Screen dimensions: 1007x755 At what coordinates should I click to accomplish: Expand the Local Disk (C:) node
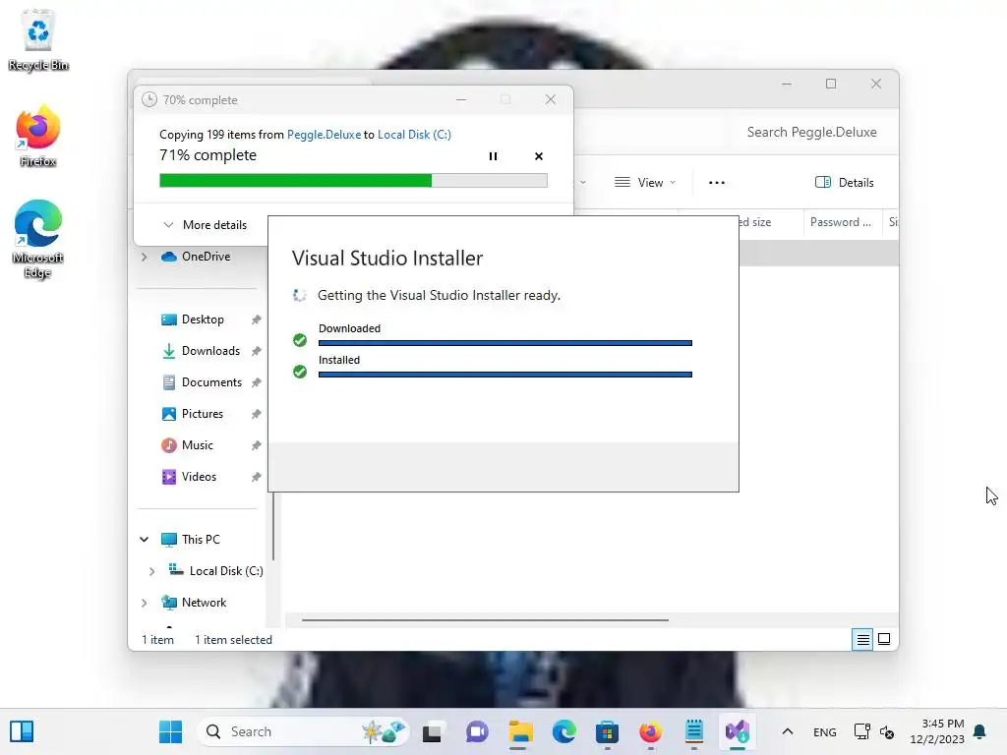(x=151, y=571)
